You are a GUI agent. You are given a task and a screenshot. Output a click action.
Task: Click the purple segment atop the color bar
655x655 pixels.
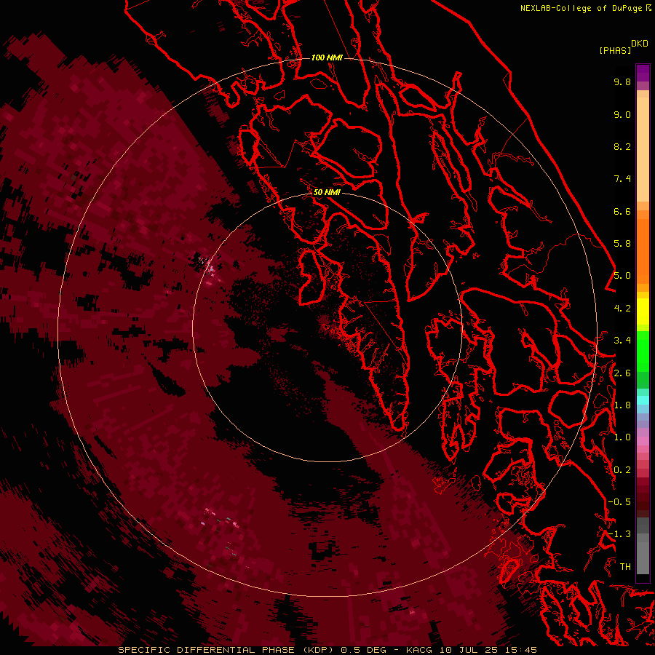click(643, 73)
